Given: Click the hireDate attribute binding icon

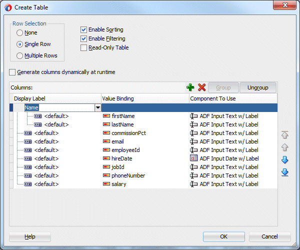Looking at the screenshot, I should tap(106, 158).
